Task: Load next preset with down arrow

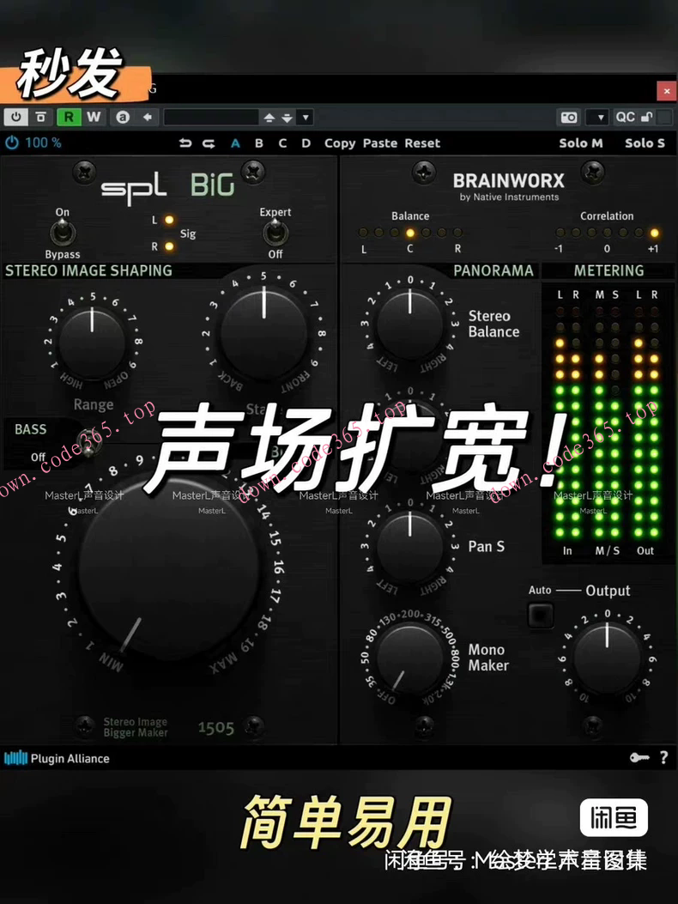Action: [288, 118]
